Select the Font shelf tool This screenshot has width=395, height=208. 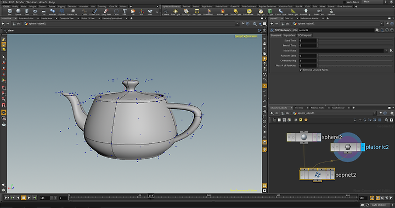tap(125, 12)
